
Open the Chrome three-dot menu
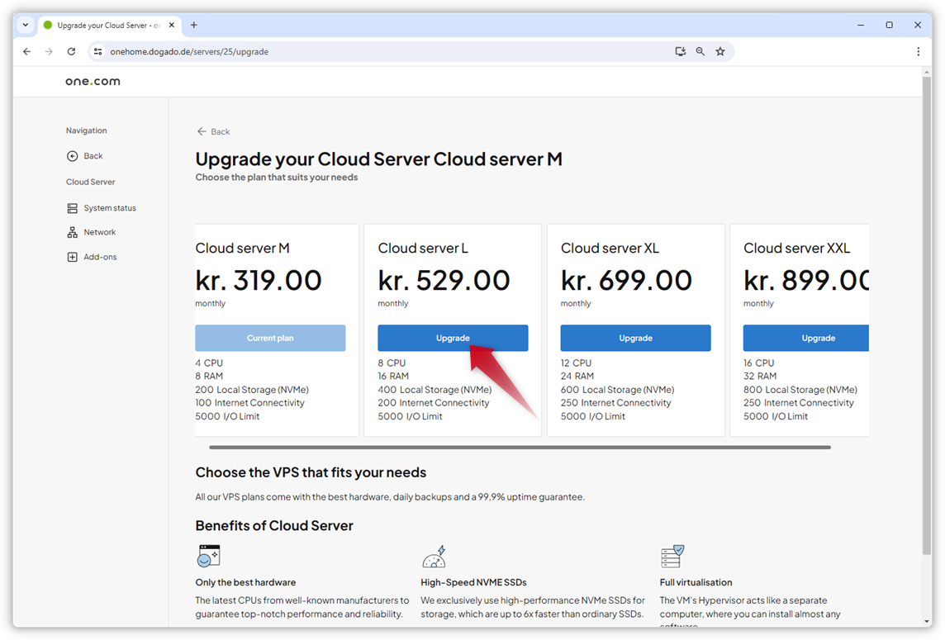918,51
